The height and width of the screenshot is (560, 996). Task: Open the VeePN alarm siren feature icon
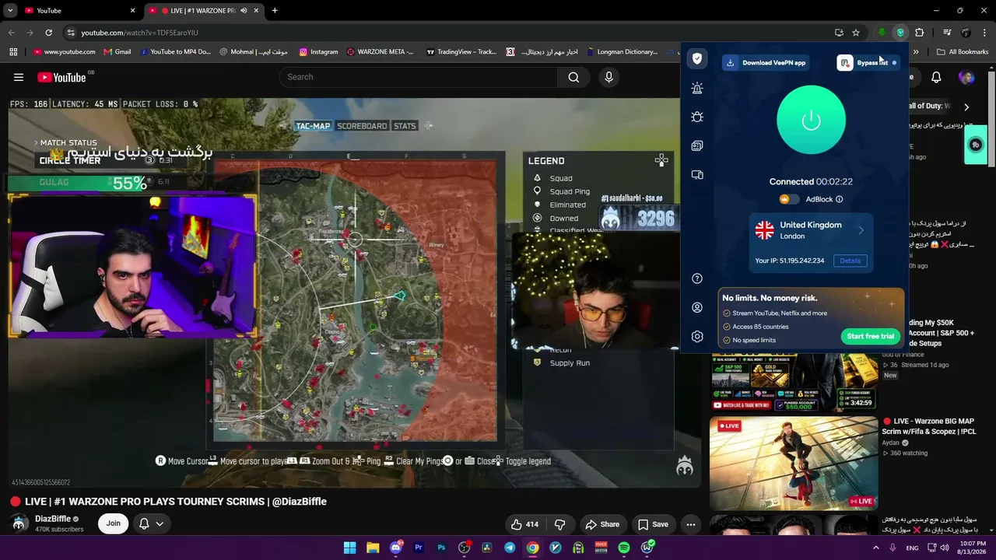[697, 89]
